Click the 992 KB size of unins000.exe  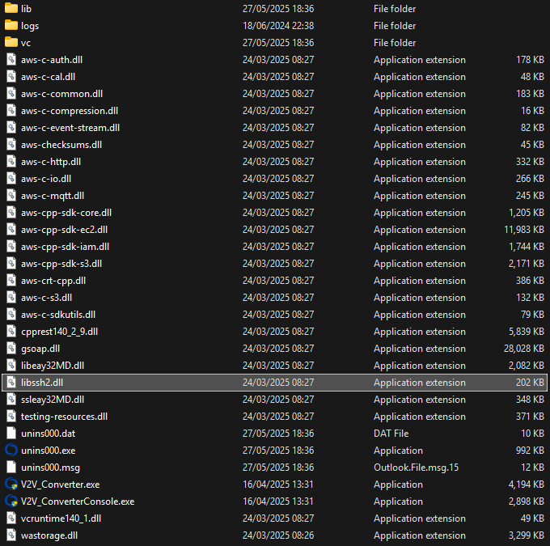(x=530, y=451)
